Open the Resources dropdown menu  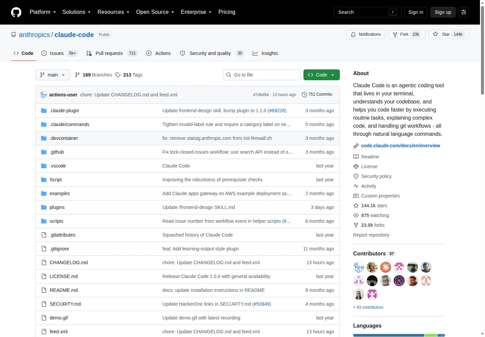114,12
